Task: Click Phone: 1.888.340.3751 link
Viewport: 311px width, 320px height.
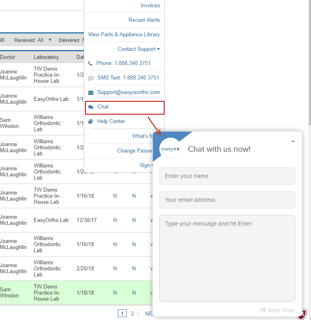Action: (123, 63)
